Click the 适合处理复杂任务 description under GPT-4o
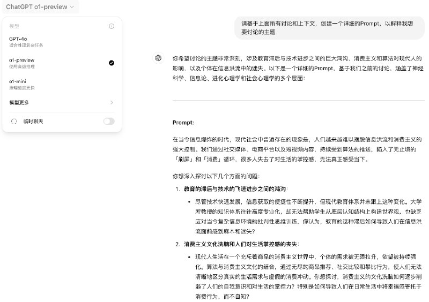429x302 pixels. click(x=24, y=46)
